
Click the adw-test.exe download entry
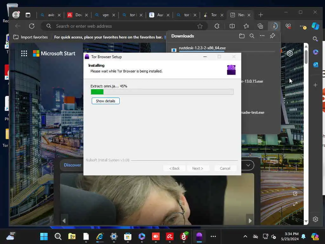pyautogui.click(x=253, y=112)
